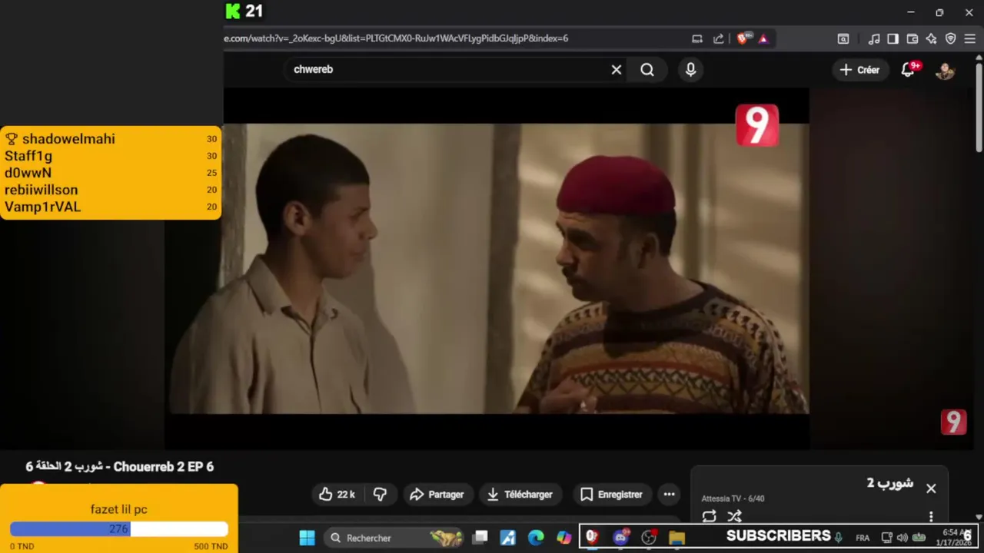Toggle playlist loop

pyautogui.click(x=709, y=516)
